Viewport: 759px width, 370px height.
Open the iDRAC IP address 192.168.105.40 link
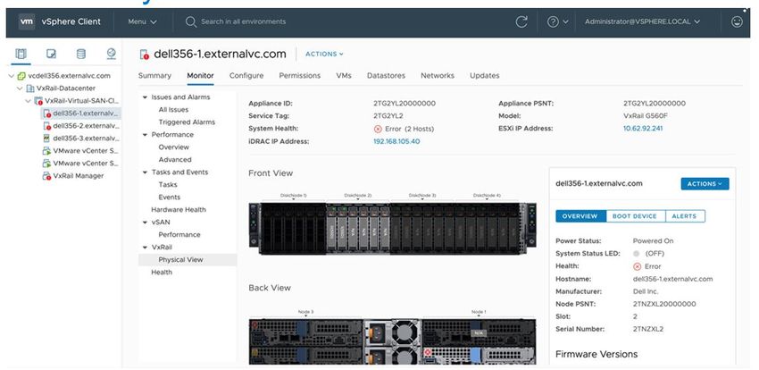click(x=396, y=141)
